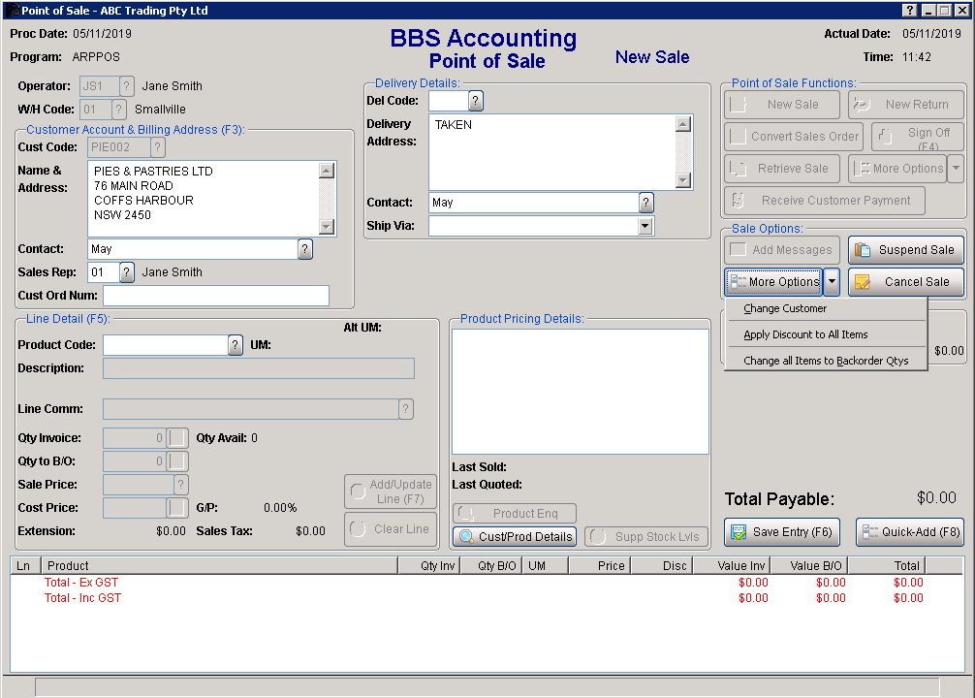Viewport: 975px width, 698px height.
Task: Click lookup icon next to customer Contact field
Action: (x=304, y=249)
